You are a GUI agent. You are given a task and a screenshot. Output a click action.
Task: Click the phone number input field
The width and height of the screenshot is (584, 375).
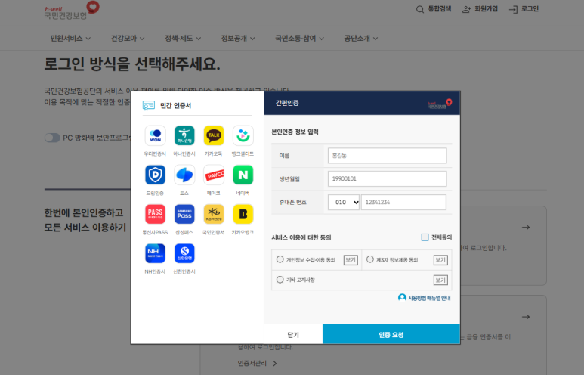(x=403, y=203)
